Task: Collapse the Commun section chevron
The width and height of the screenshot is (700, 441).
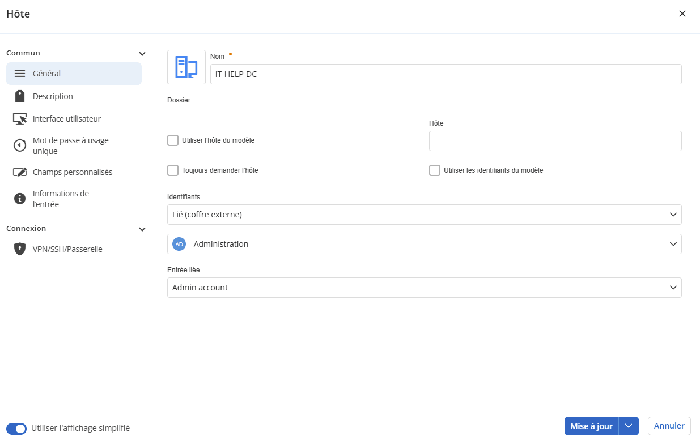Action: click(142, 54)
